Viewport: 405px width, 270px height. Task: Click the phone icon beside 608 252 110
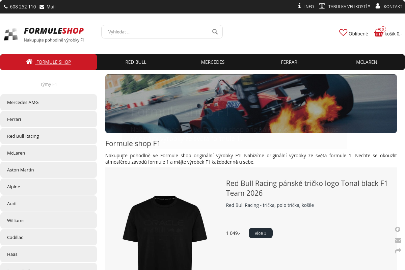click(x=6, y=7)
